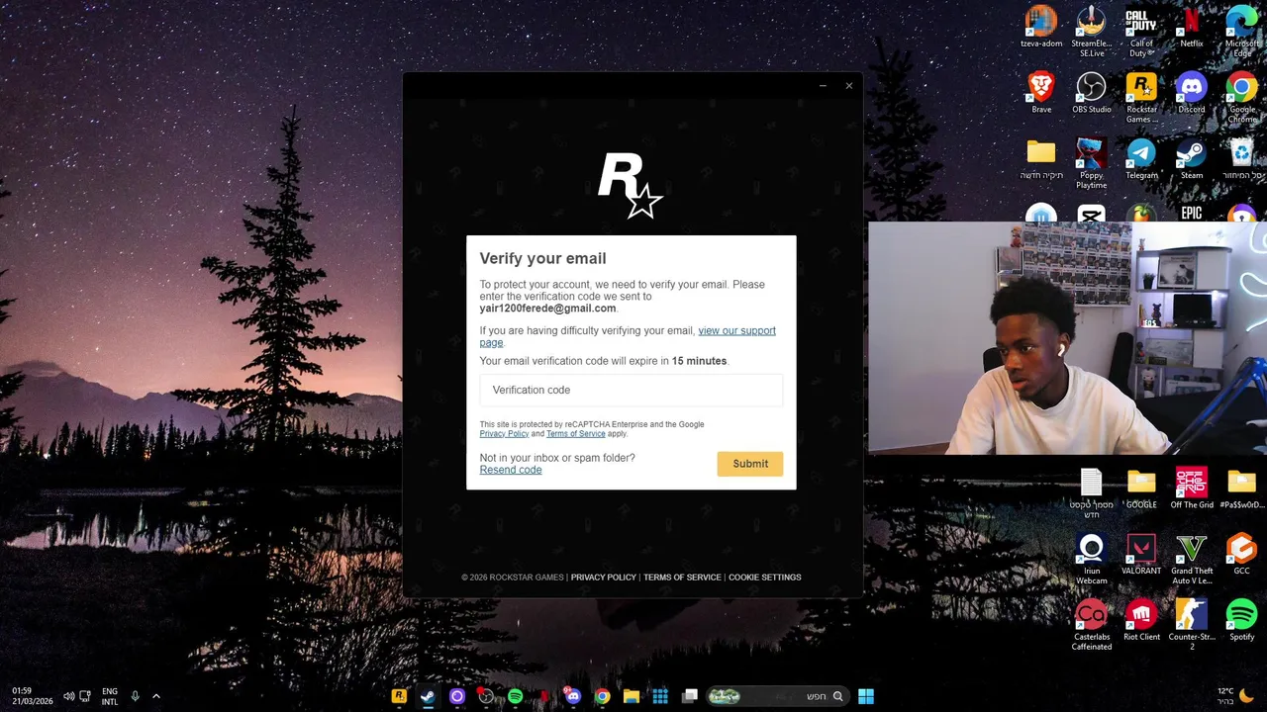Open Google Chrome desktop shortcut

coord(1242,97)
